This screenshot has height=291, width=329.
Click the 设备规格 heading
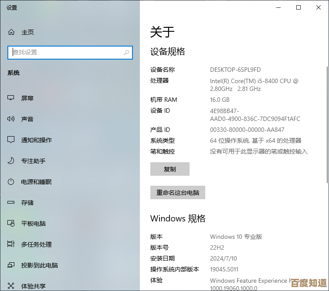[167, 51]
